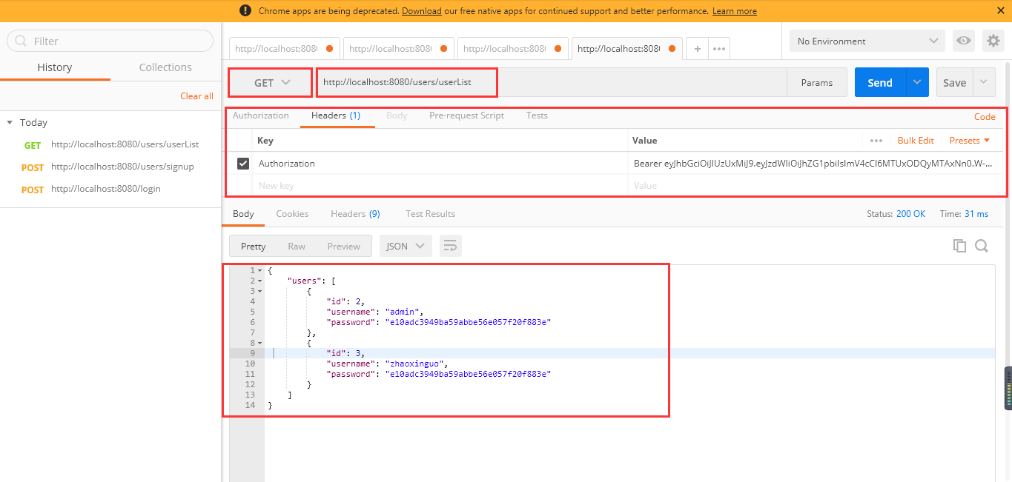Screen dimensions: 1012x482
Task: Collapse the users array at line 2
Action: pyautogui.click(x=260, y=281)
